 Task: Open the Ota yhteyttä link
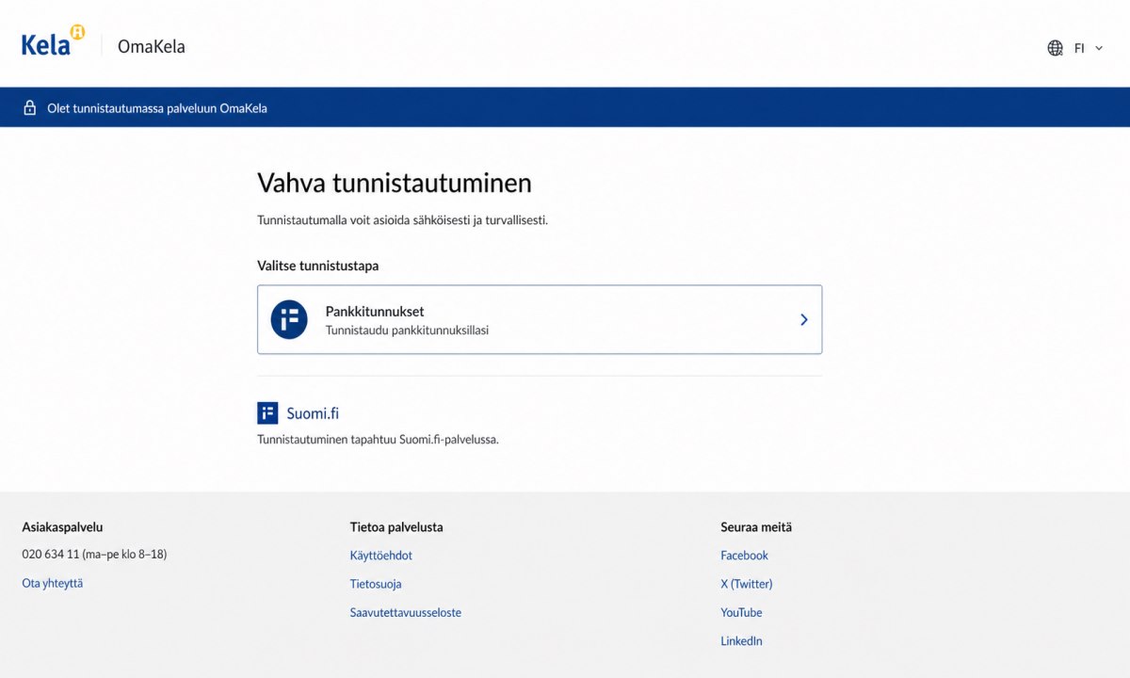coord(53,583)
